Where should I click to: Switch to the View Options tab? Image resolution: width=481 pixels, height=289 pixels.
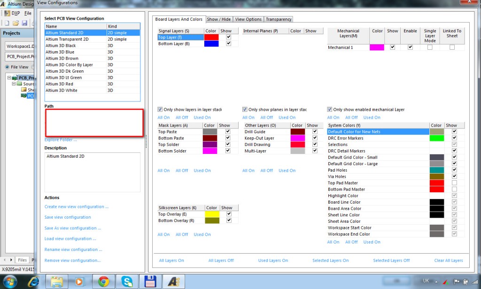click(x=248, y=19)
